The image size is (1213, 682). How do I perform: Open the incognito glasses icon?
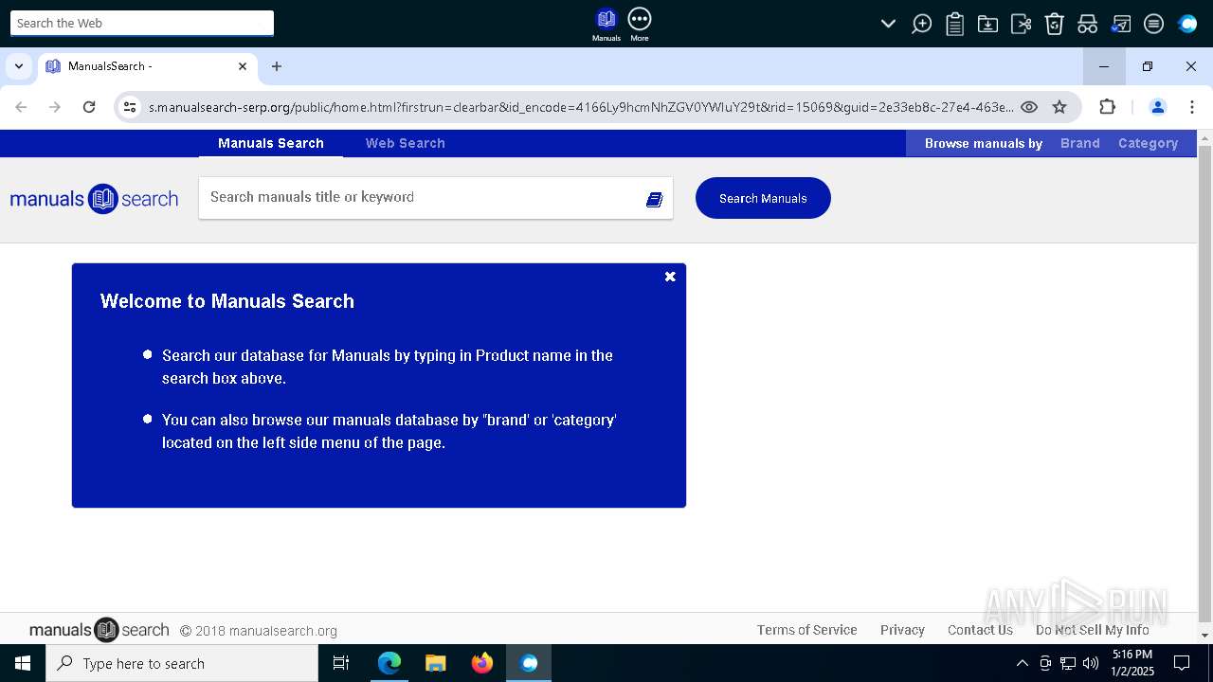point(1087,24)
